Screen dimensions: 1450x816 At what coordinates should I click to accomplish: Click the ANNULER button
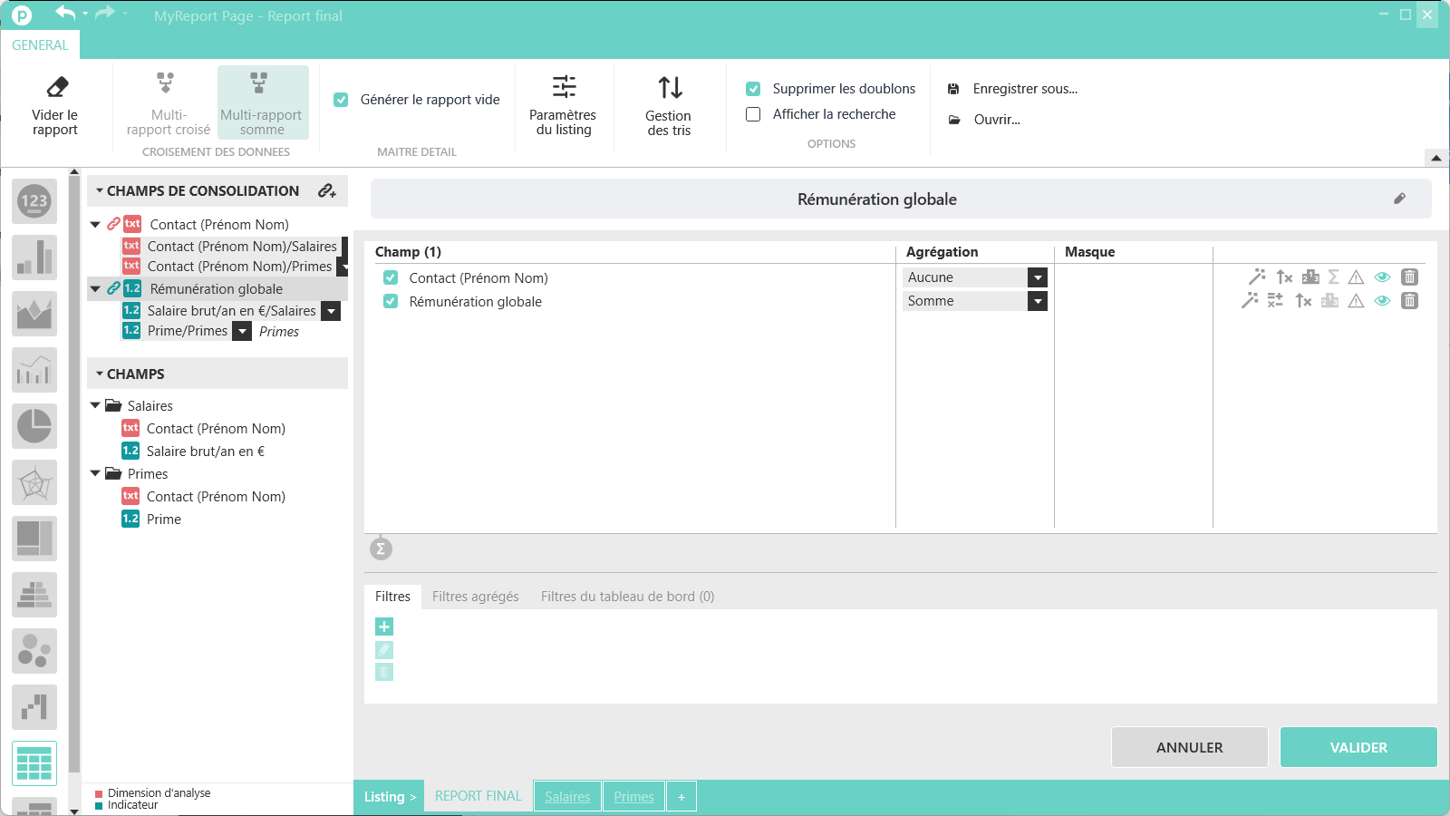click(1189, 747)
